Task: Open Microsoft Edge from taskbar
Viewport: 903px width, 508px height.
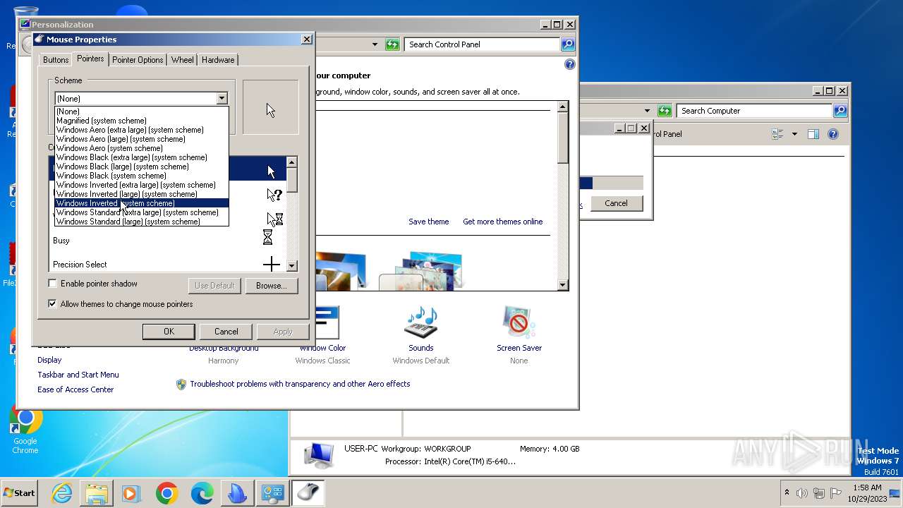Action: pos(202,493)
